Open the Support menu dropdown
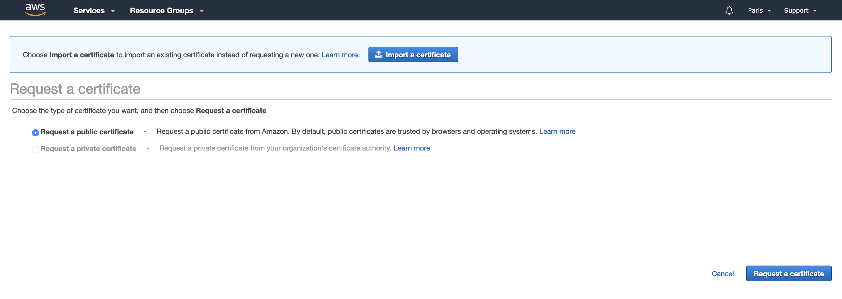 tap(800, 11)
